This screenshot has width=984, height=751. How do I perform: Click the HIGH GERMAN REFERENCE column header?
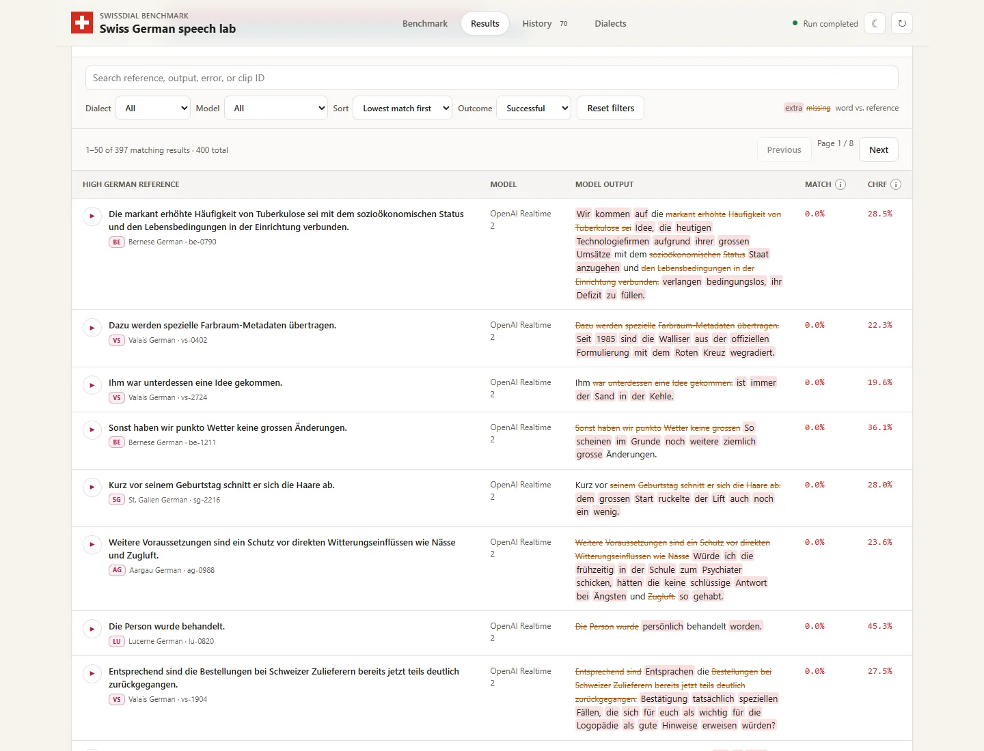pos(131,184)
